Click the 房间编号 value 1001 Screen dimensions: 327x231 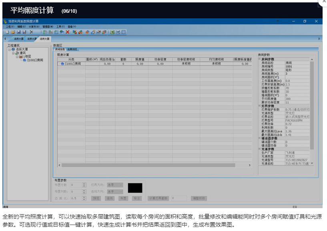(x=297, y=66)
